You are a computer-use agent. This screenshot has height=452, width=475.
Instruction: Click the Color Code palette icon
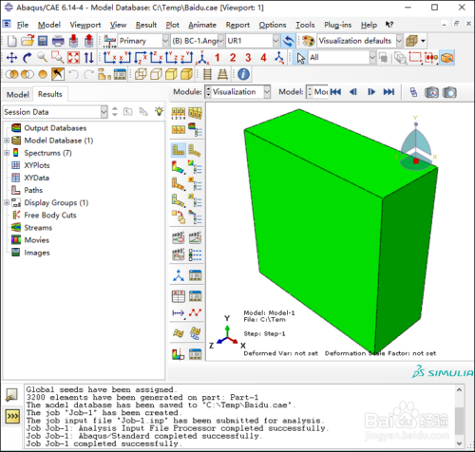coord(308,41)
